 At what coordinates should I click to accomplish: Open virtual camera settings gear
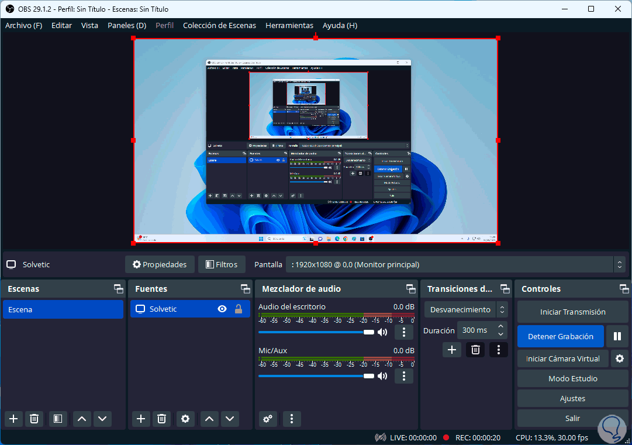(x=619, y=358)
